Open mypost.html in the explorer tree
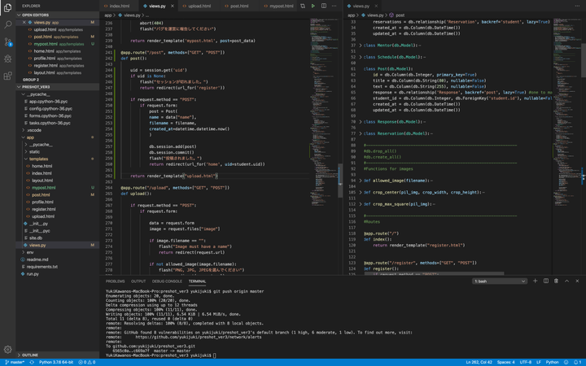This screenshot has width=586, height=366. (43, 188)
